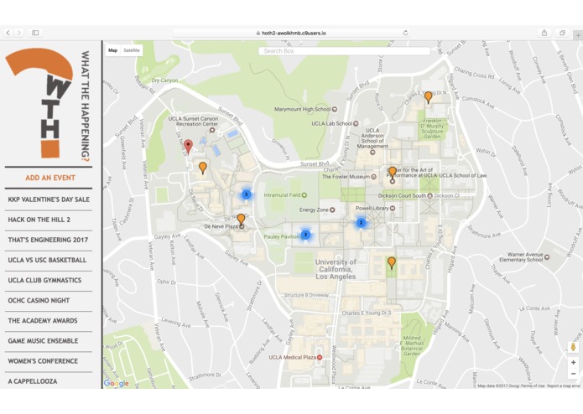The image size is (583, 414).
Task: Click University of California, Los Angeles label
Action: point(336,269)
